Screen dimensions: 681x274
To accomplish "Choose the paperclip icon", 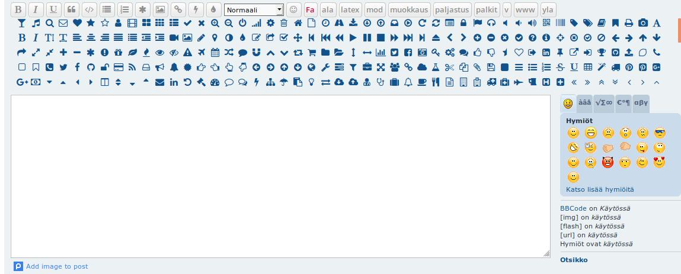I will [x=477, y=67].
